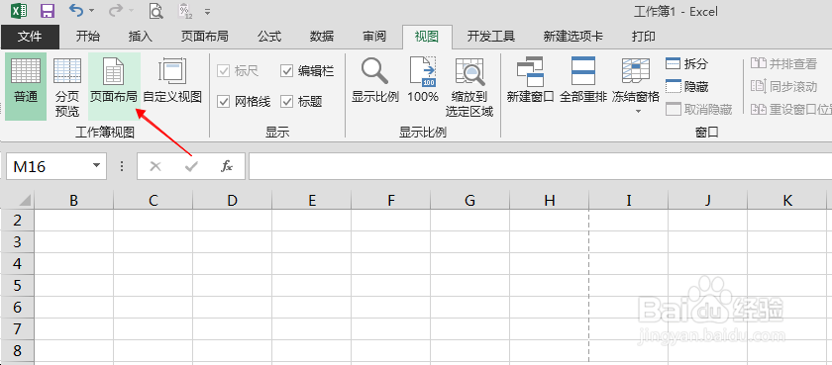Open the 新建选项卡 tab
This screenshot has height=365, width=832.
click(572, 37)
